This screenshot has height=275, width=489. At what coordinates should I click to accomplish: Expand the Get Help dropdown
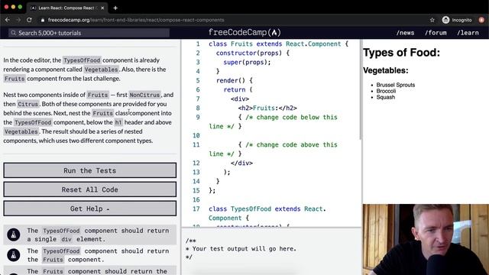click(90, 209)
